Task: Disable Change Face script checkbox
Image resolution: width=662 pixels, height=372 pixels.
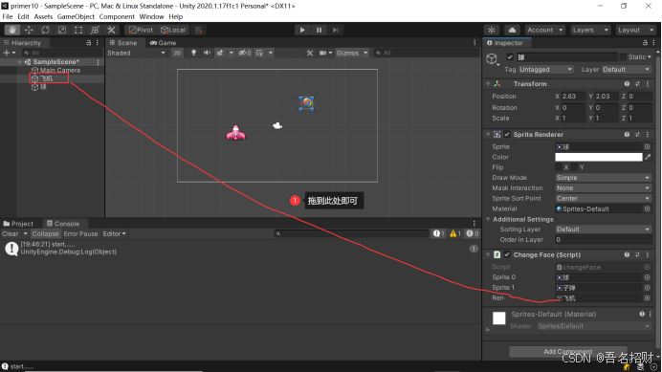Action: (507, 254)
